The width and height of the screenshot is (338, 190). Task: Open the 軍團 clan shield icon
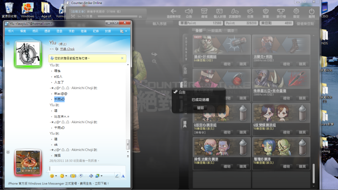(x=266, y=13)
